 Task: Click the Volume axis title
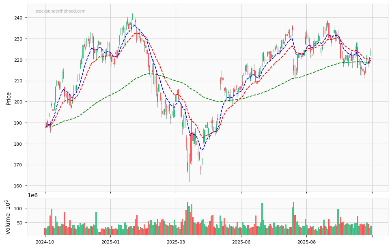click(x=8, y=217)
